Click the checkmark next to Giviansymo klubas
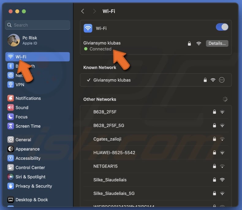 (89, 80)
